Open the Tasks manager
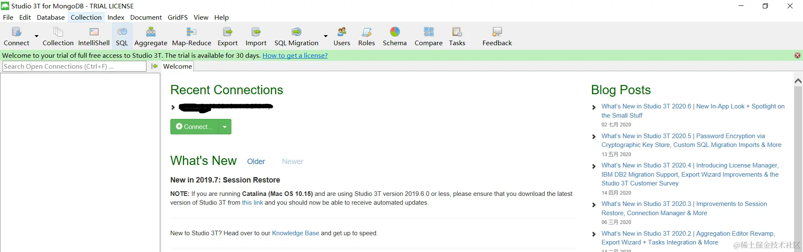 click(x=457, y=36)
